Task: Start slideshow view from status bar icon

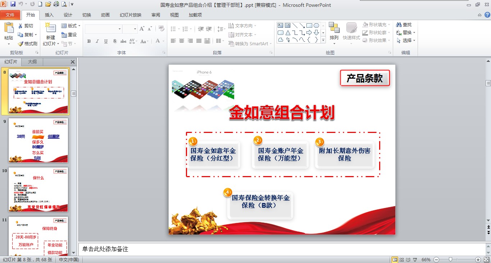Action: pos(415,259)
